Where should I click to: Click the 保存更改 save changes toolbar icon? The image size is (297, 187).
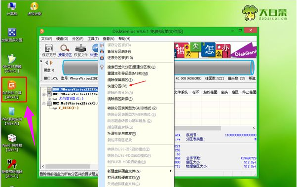(x=49, y=50)
